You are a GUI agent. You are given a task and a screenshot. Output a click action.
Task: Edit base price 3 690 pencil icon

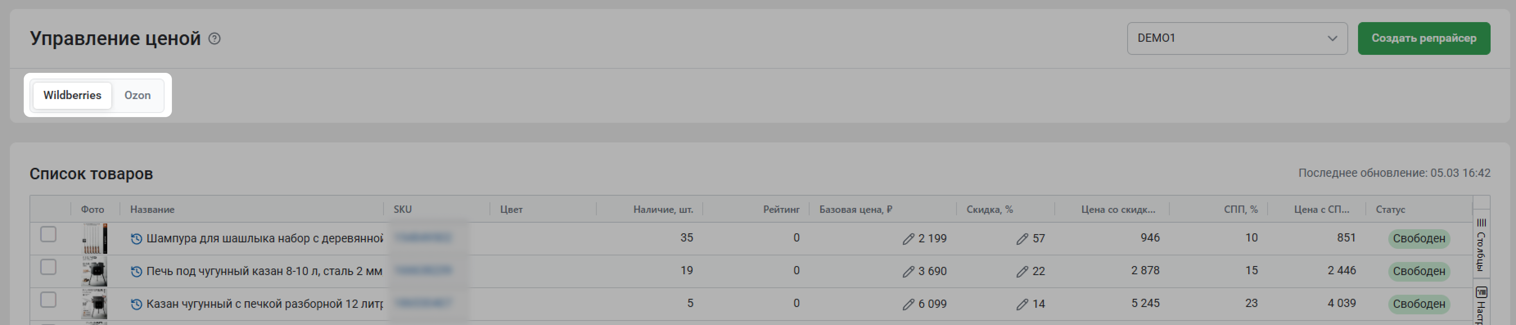point(908,271)
